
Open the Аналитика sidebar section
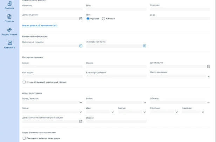coord(9,44)
